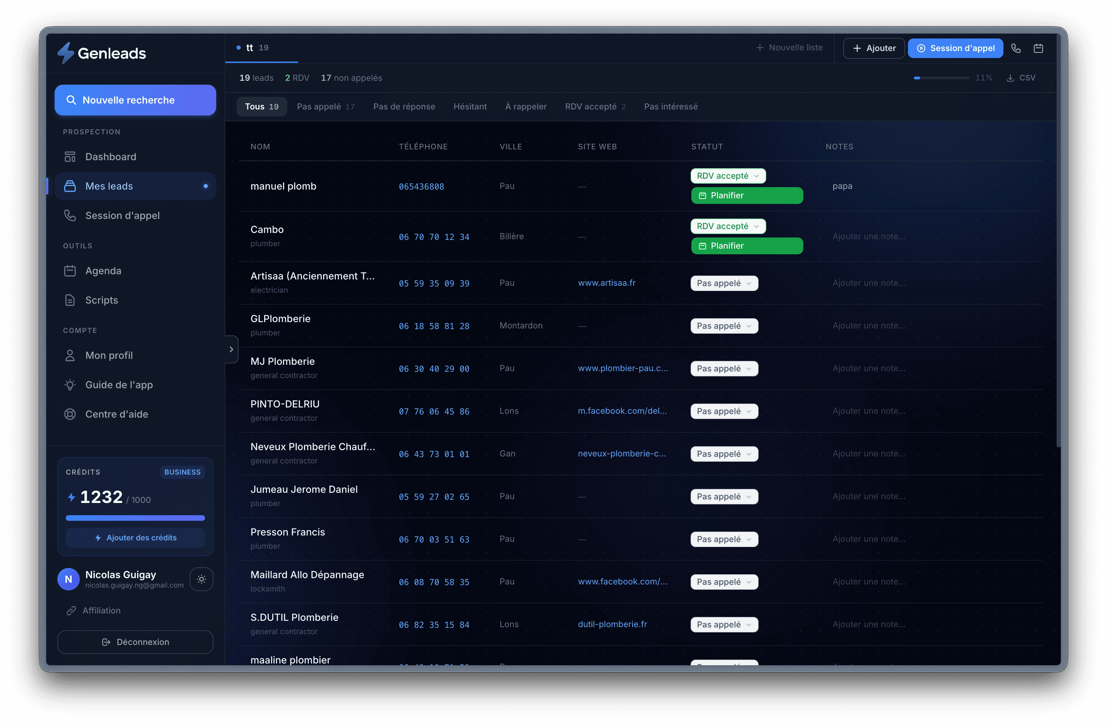Change status of Artisaa lead
Image resolution: width=1107 pixels, height=724 pixels.
coord(724,283)
